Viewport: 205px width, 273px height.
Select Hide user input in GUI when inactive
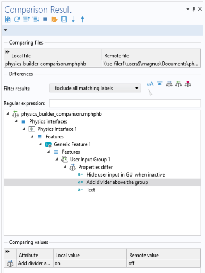point(125,174)
